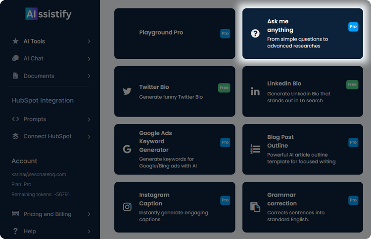The image size is (371, 239).
Task: Click the LinkedIn logo icon
Action: click(x=255, y=91)
